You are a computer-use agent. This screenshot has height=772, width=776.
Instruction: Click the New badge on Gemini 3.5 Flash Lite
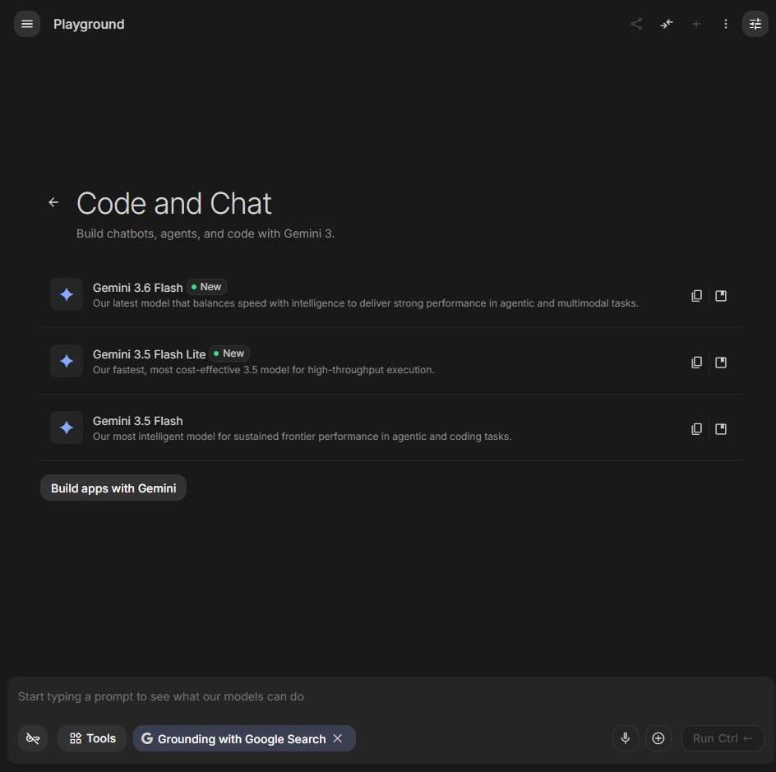(x=229, y=354)
